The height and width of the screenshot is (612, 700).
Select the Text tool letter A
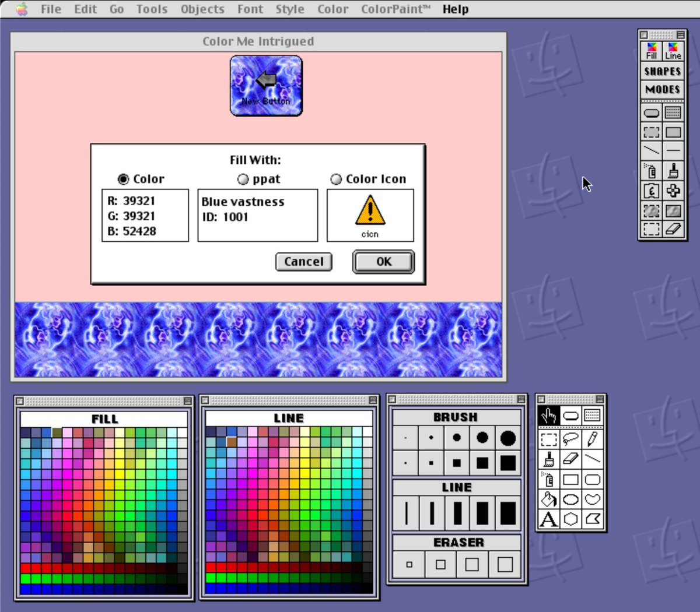pyautogui.click(x=548, y=519)
